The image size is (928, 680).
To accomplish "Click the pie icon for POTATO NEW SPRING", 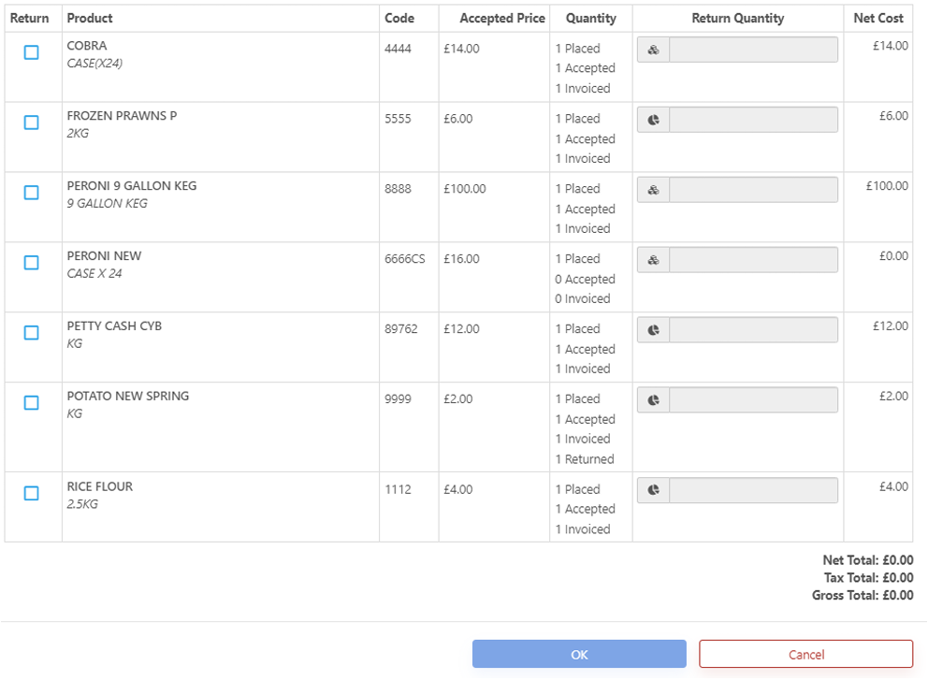I will pyautogui.click(x=653, y=400).
